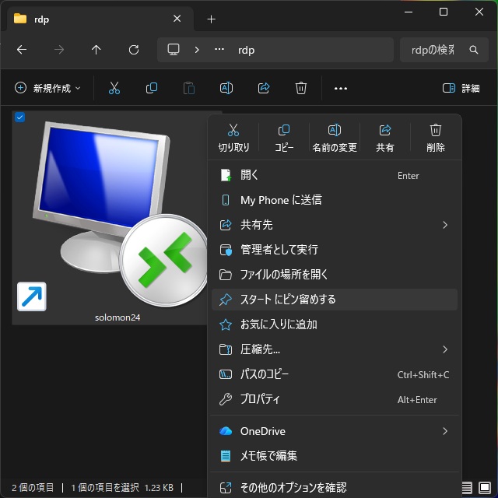498x498 pixels.
Task: Click the delete (削除) icon in context menu
Action: click(x=436, y=131)
